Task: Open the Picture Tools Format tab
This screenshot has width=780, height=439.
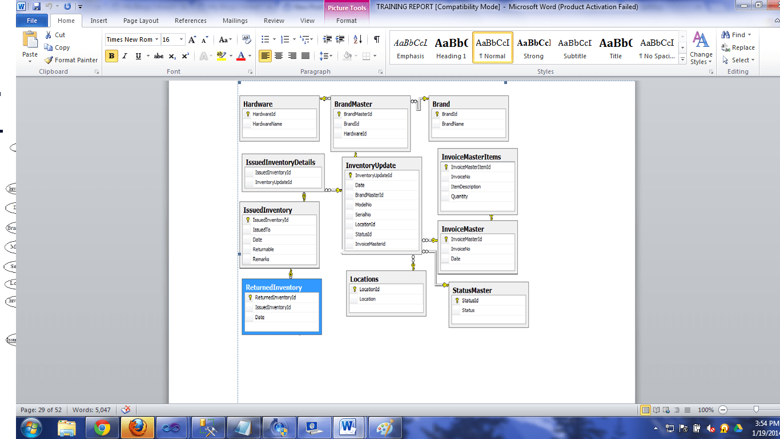Action: tap(346, 20)
